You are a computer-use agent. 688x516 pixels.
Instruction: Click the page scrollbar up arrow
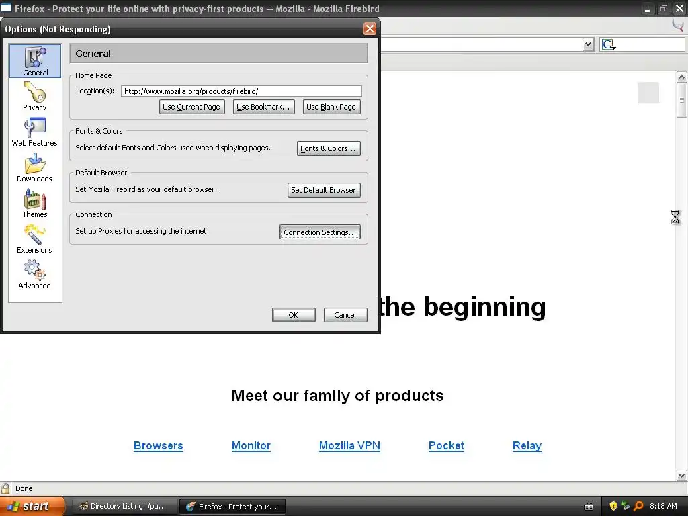[681, 77]
